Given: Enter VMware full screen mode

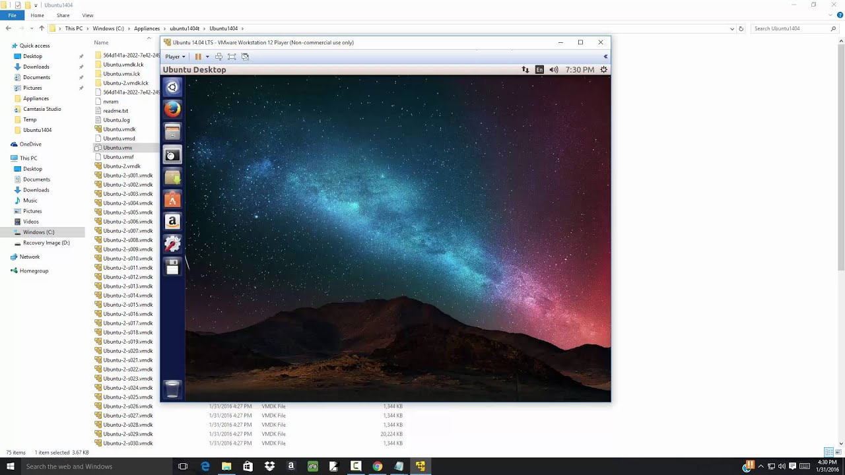Looking at the screenshot, I should click(232, 57).
